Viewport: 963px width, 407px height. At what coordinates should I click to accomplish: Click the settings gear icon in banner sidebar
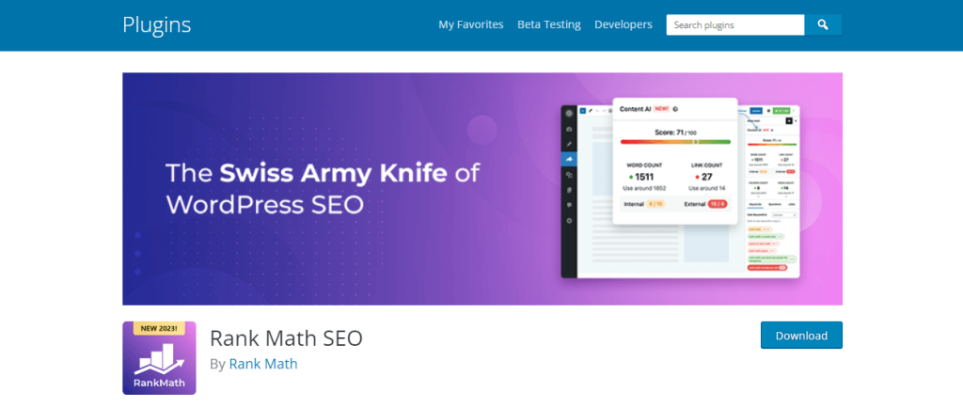(x=569, y=220)
